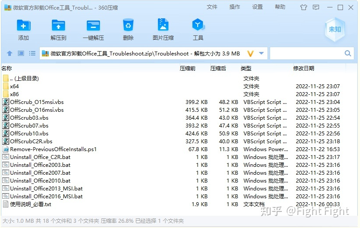Open the 帮助 menu
360x228 pixels.
click(x=280, y=7)
